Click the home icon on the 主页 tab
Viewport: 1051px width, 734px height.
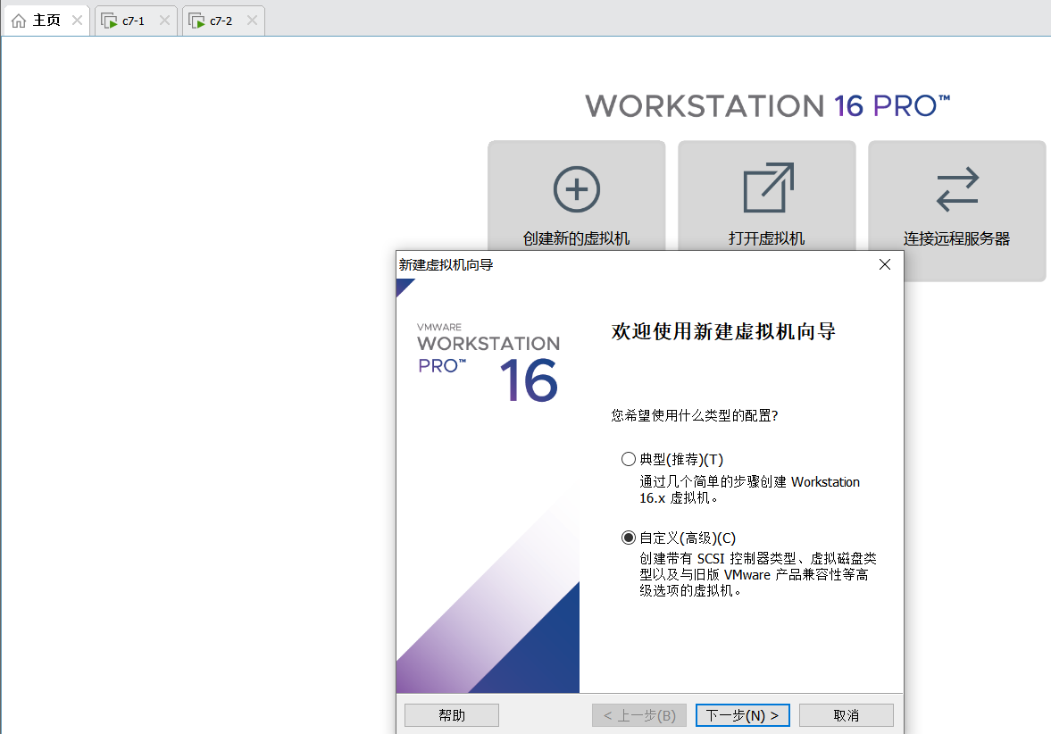click(19, 21)
